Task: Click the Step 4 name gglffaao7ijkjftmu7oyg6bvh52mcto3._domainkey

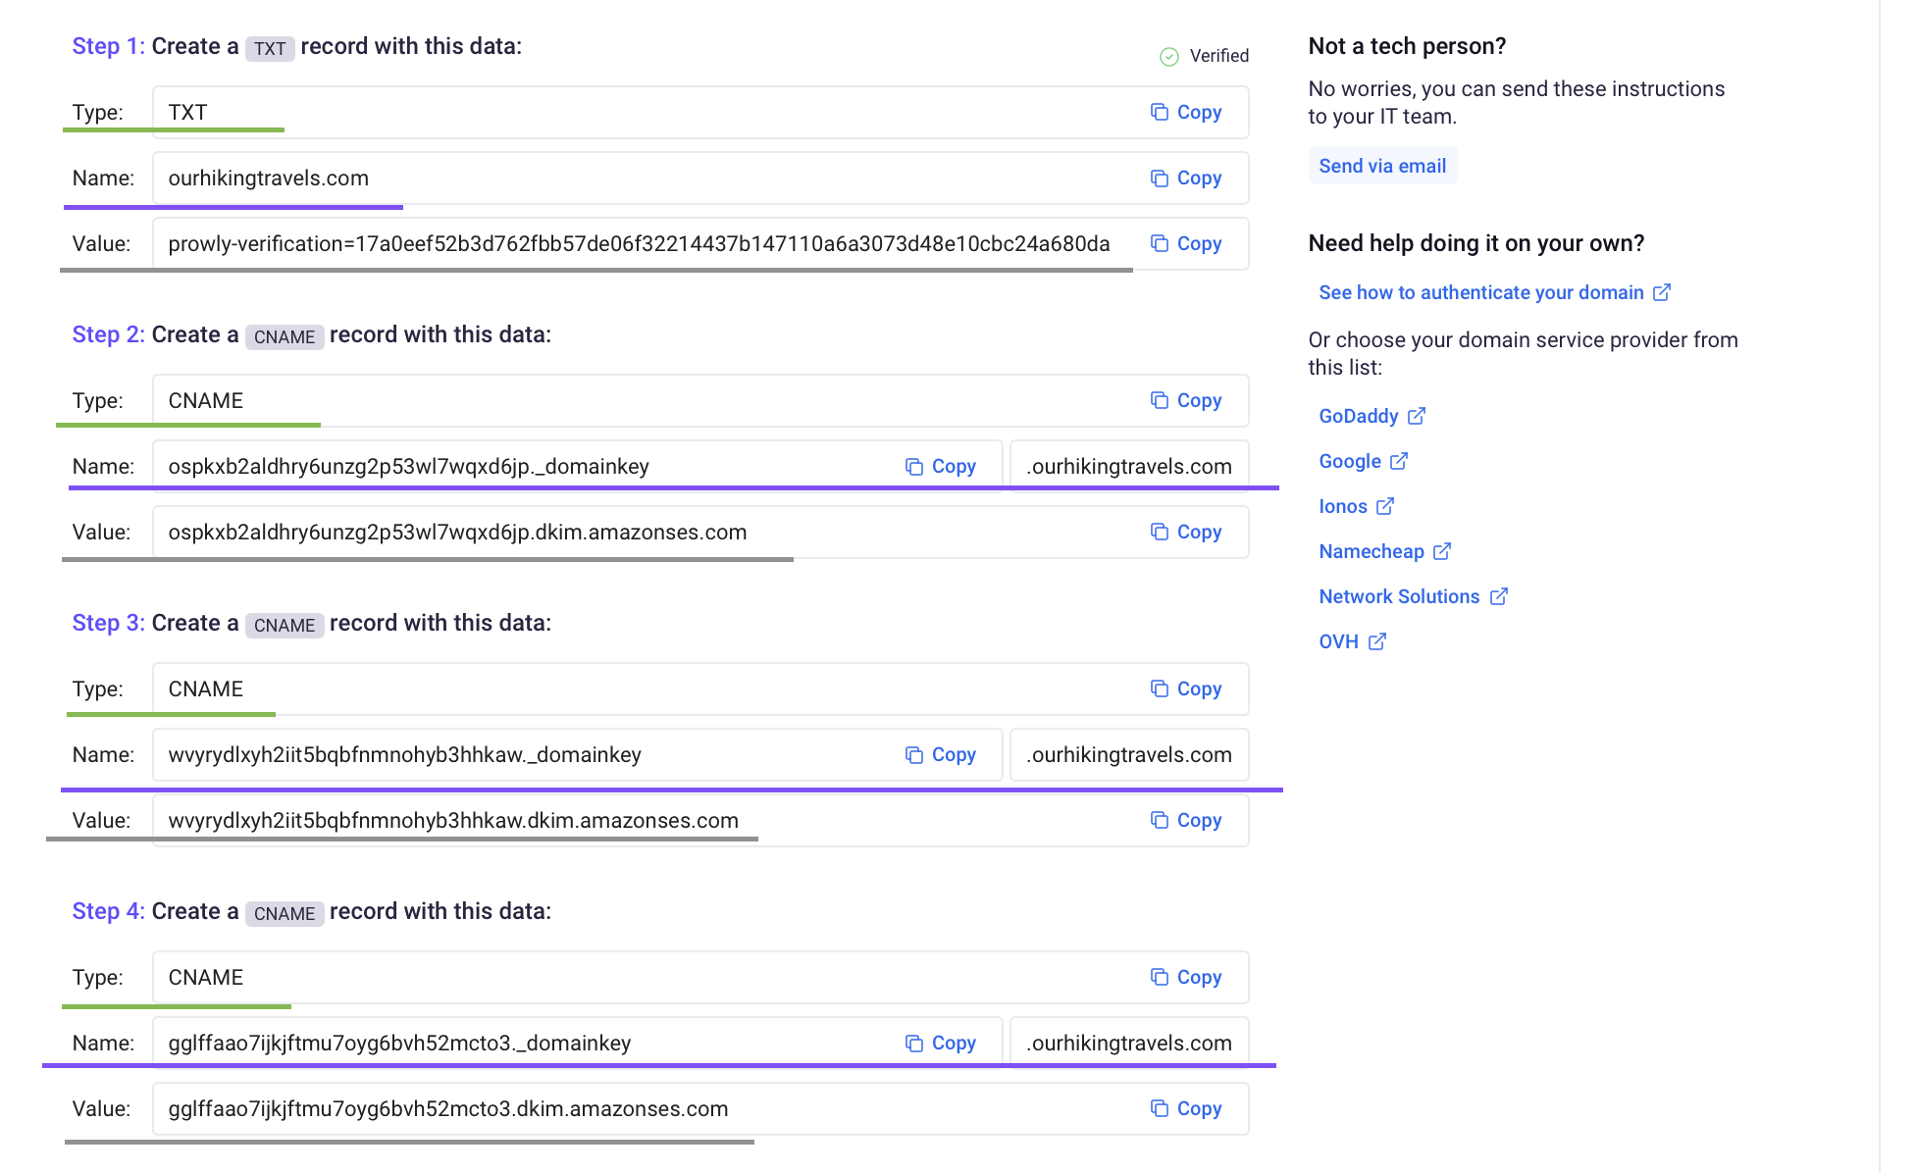Action: pos(399,1043)
